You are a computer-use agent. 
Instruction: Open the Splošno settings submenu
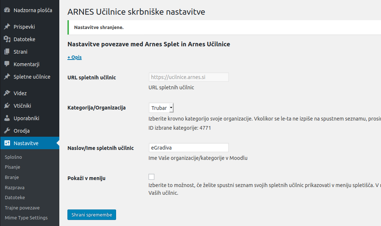point(13,157)
